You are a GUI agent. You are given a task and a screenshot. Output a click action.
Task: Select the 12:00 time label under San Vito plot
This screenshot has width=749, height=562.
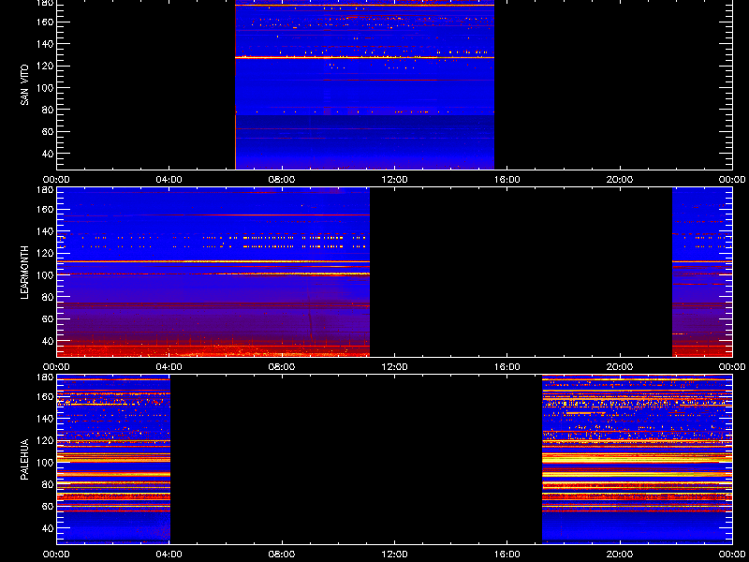tap(394, 180)
